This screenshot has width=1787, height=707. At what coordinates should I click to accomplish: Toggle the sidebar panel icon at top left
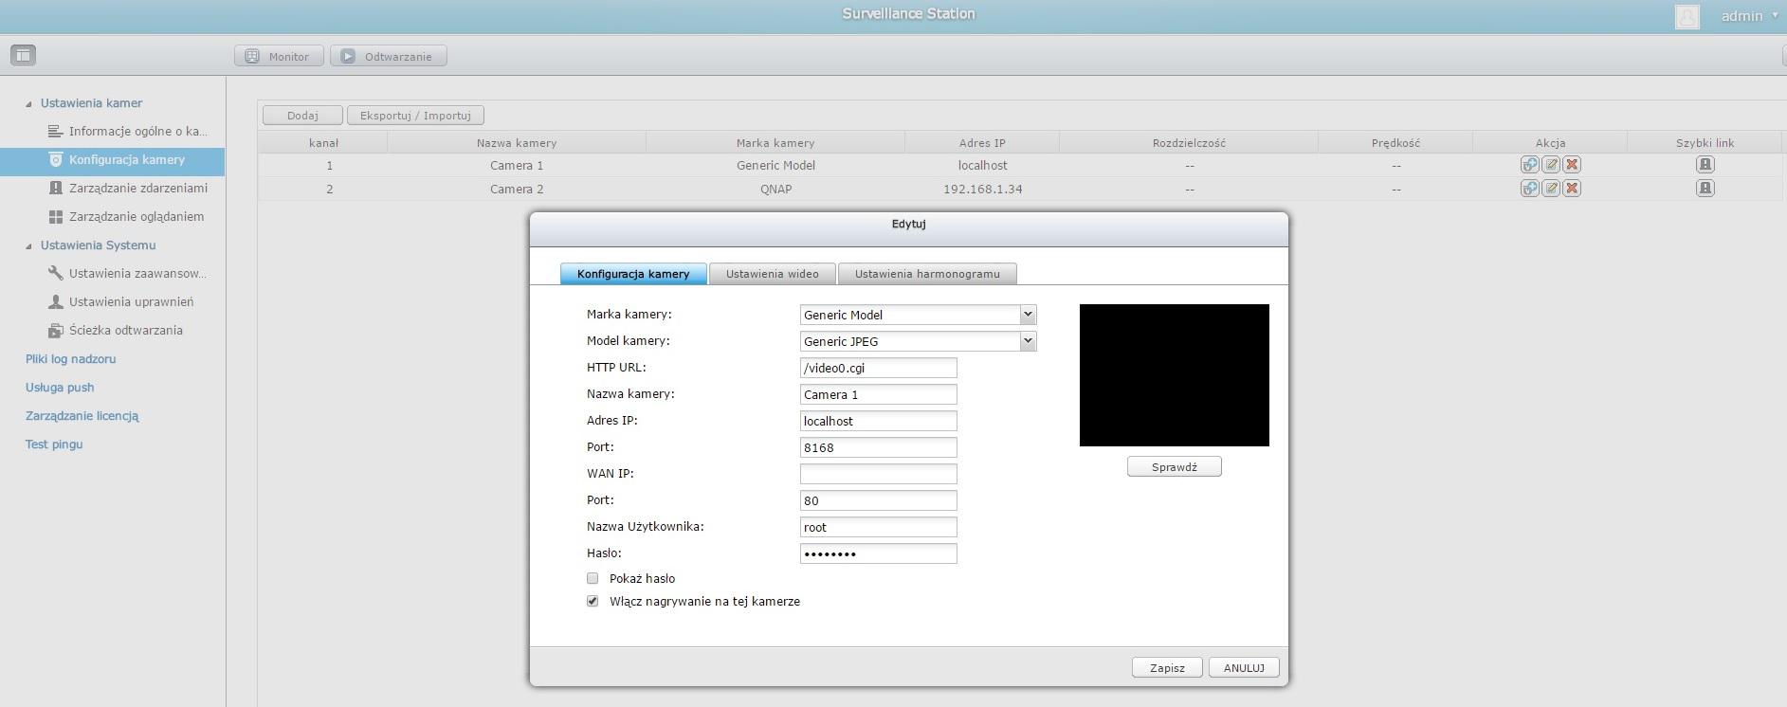[x=24, y=56]
